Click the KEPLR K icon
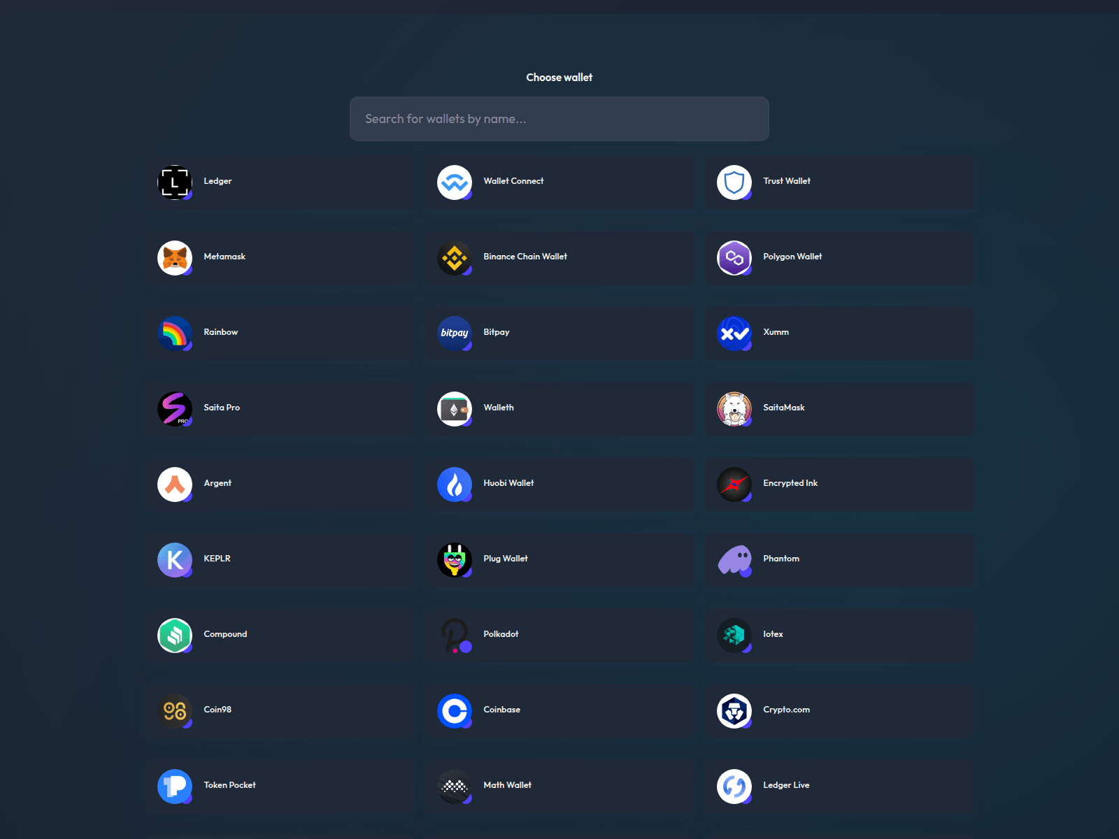The image size is (1119, 839). [175, 560]
